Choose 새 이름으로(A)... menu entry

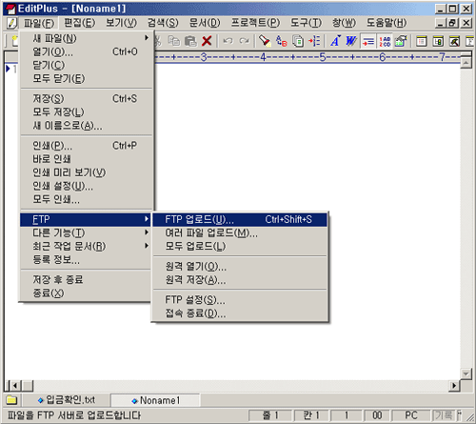pos(87,126)
